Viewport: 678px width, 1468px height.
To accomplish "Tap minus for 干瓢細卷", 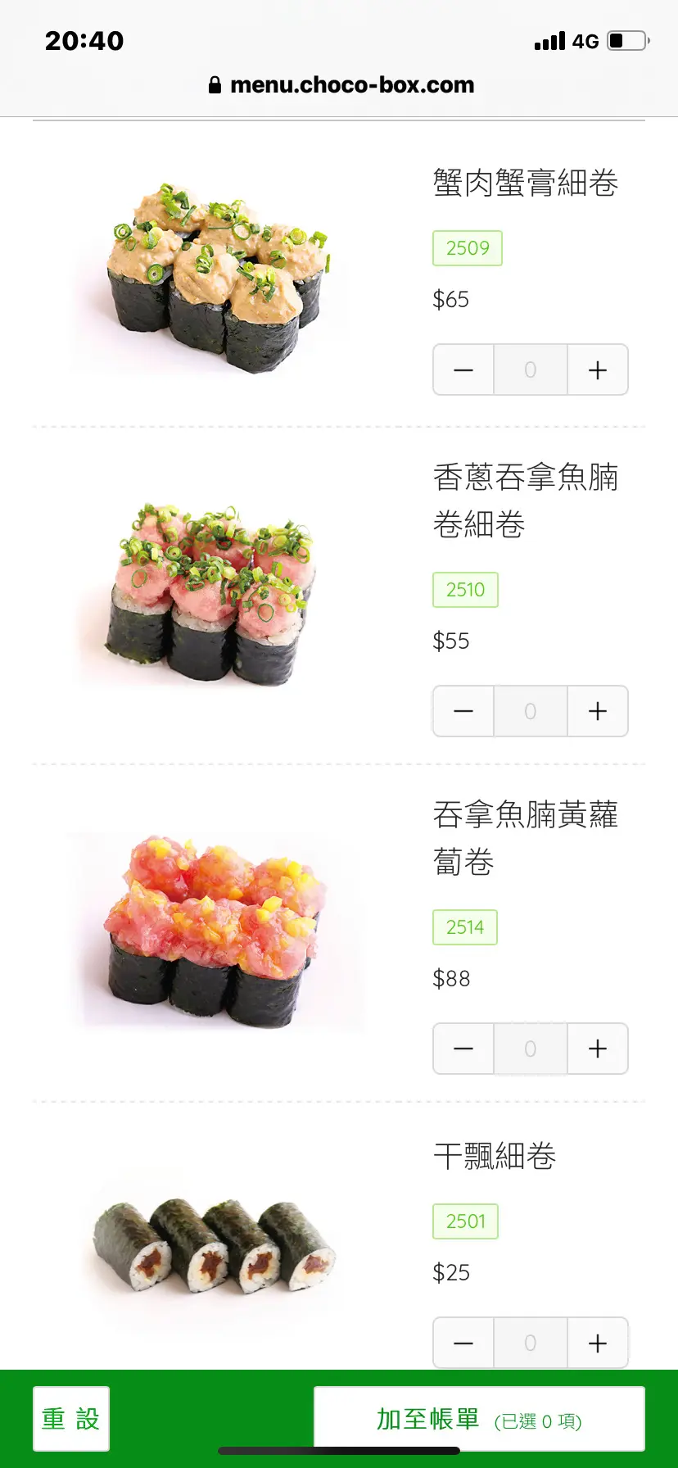I will [463, 1343].
